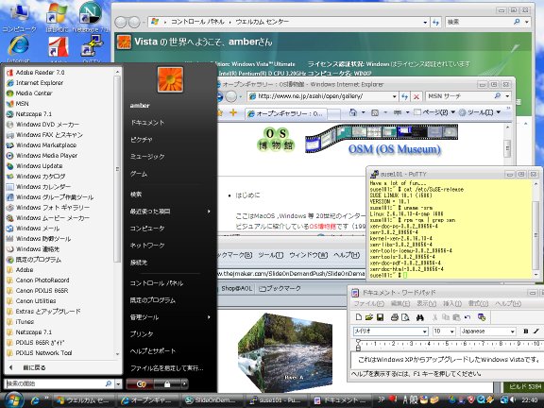Click the Save icon in WordPad toolbar
This screenshot has height=408, width=544.
[381, 316]
